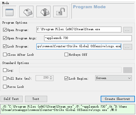Tick the Force Lock checkbox
The image size is (136, 115).
[x=5, y=86]
